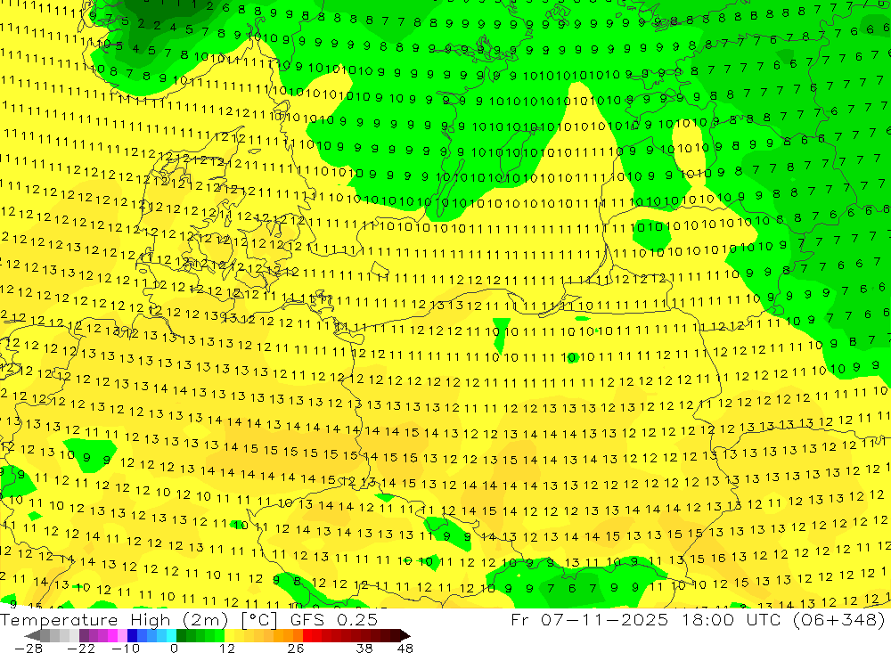Image resolution: width=891 pixels, height=653 pixels.
Task: Click the '-28' legend label
Action: [x=28, y=648]
